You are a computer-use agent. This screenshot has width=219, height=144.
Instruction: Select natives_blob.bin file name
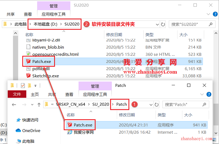48,47
